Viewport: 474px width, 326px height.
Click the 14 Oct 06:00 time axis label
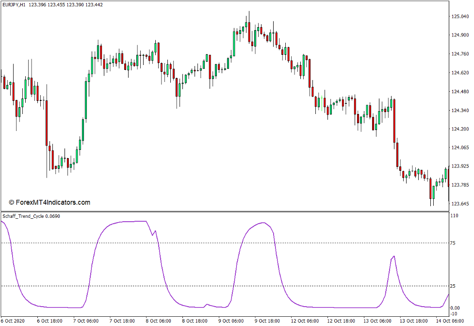click(x=451, y=321)
